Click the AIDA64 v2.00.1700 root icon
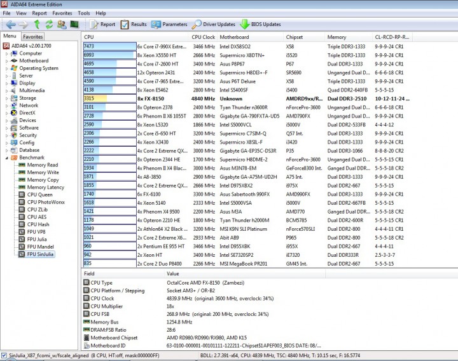 (6, 46)
